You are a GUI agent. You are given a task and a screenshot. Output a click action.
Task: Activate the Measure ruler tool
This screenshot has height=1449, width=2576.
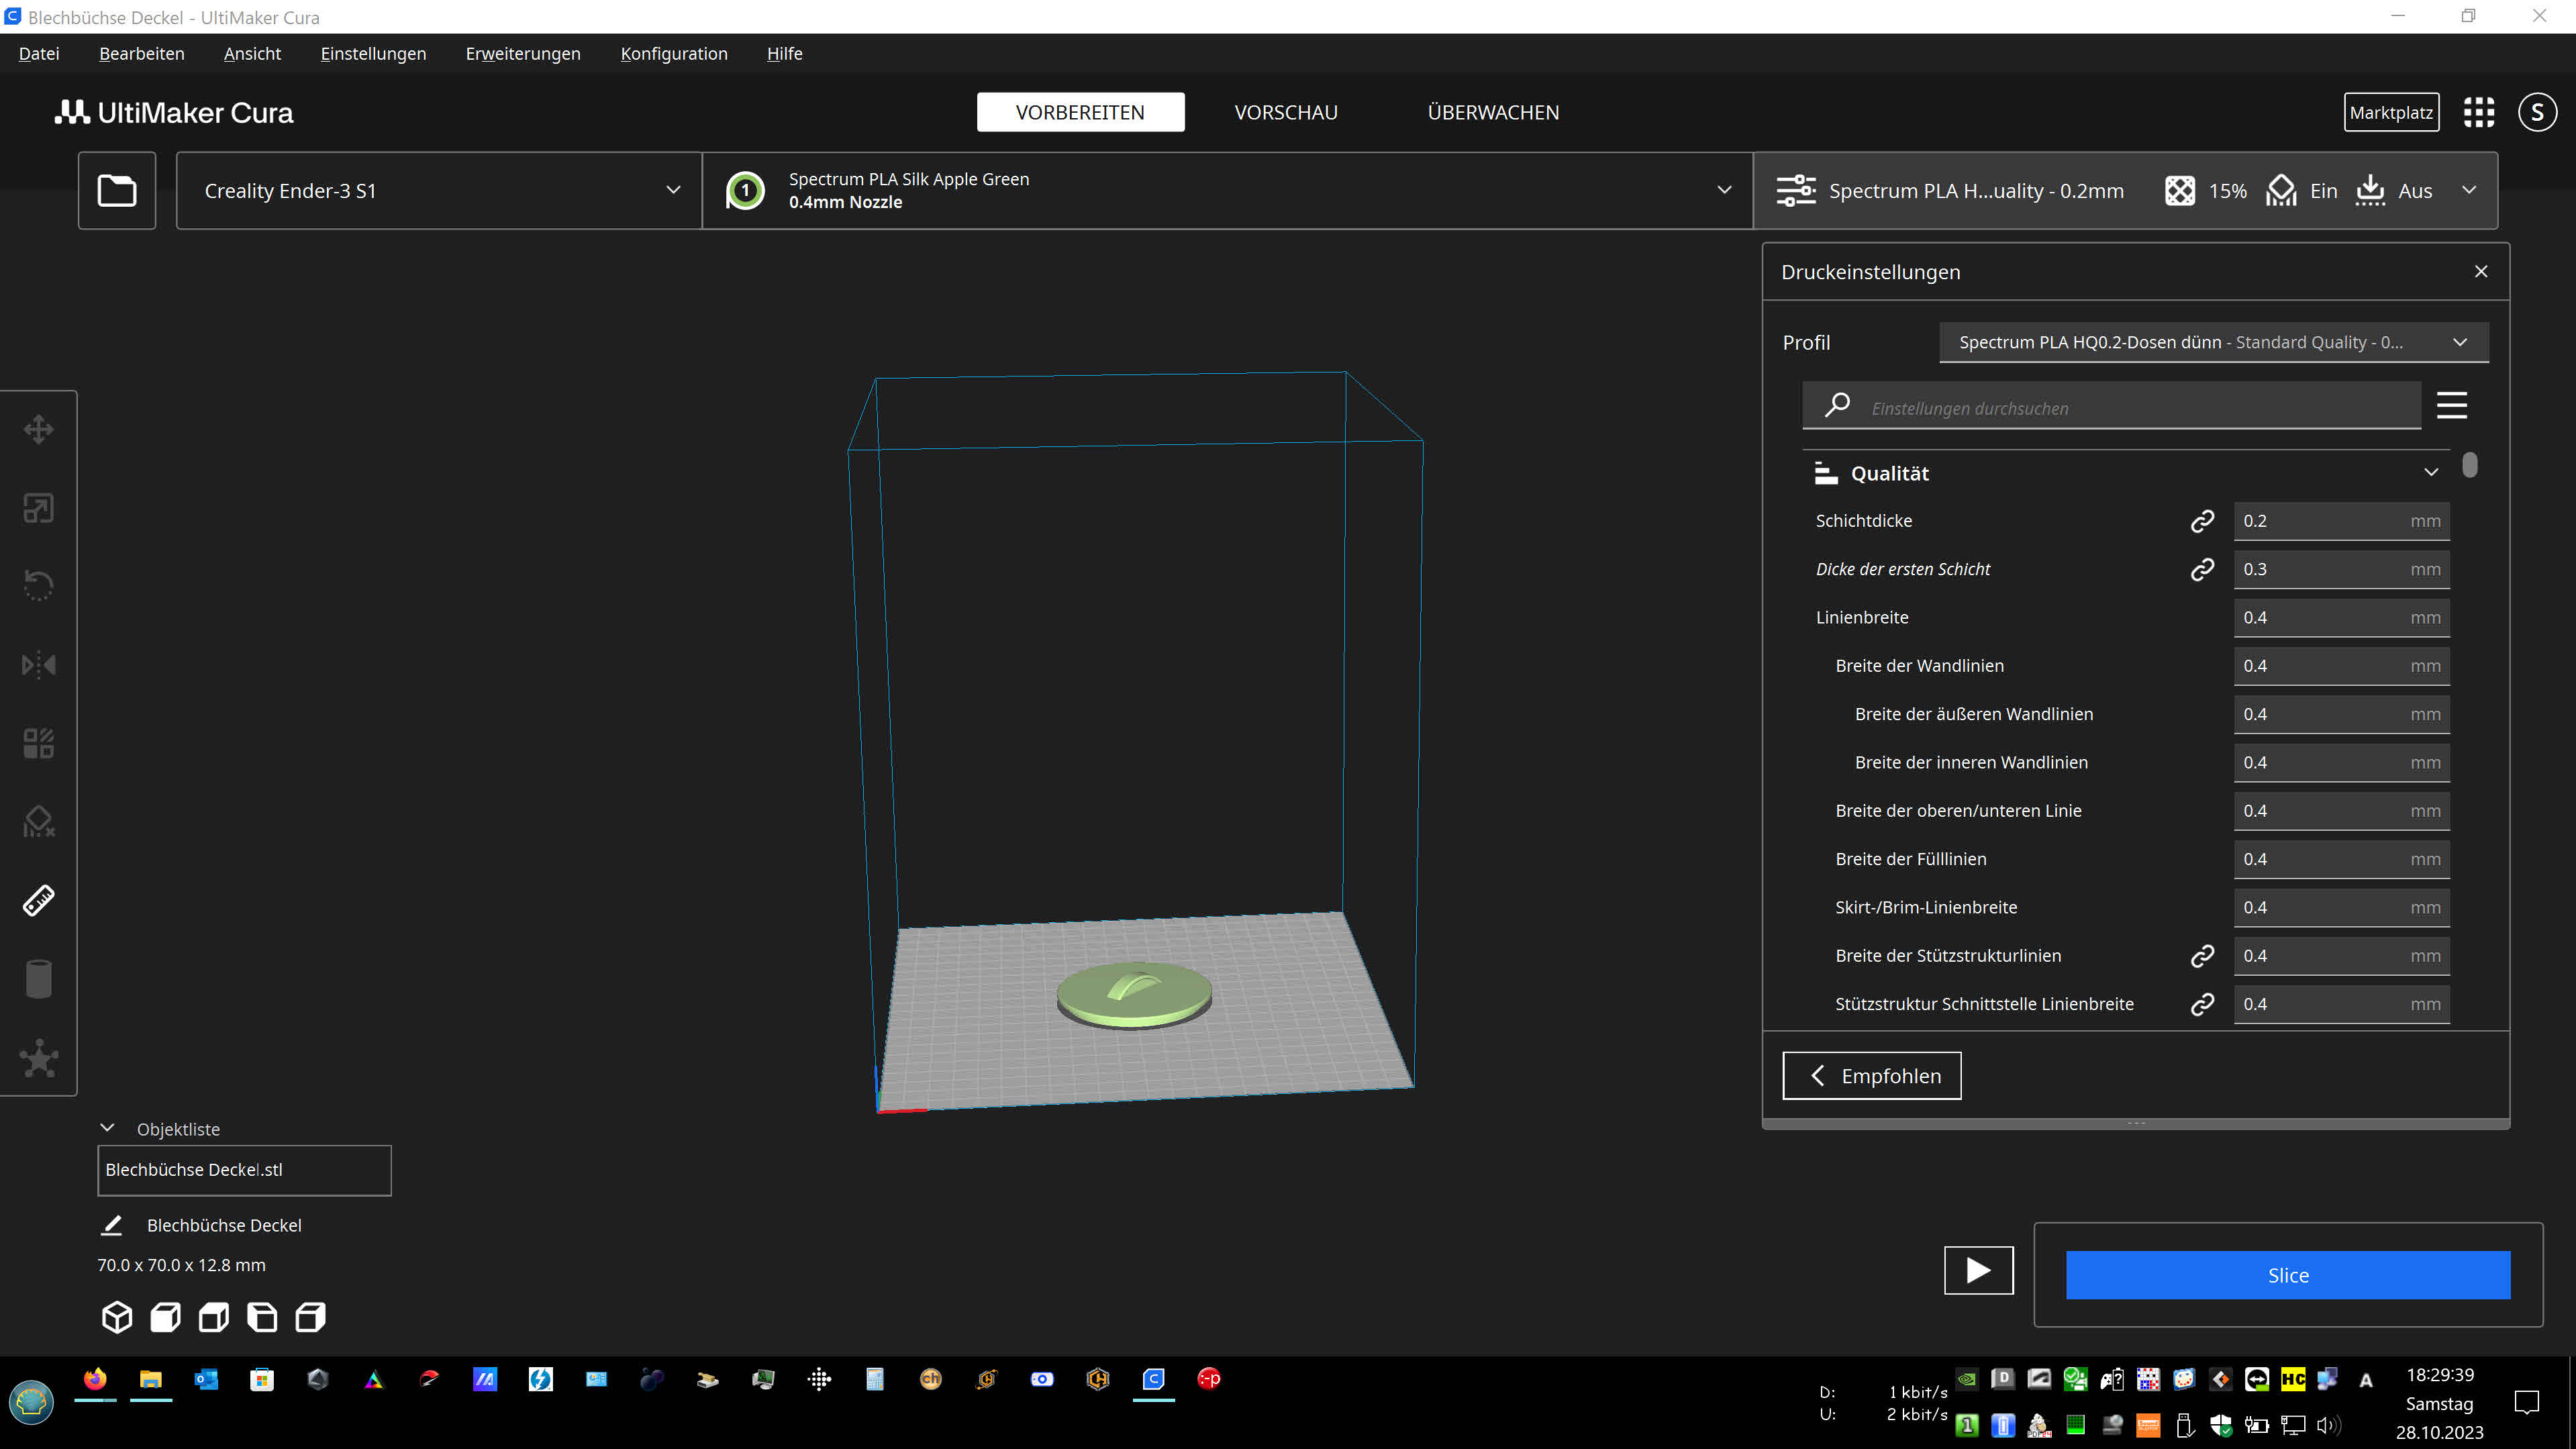[39, 900]
